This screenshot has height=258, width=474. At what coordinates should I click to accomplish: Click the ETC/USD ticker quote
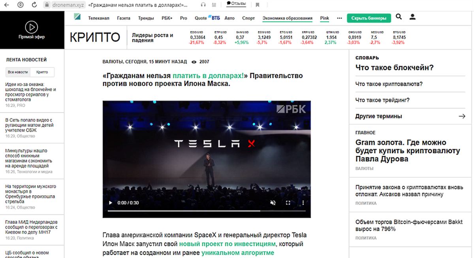tap(286, 37)
